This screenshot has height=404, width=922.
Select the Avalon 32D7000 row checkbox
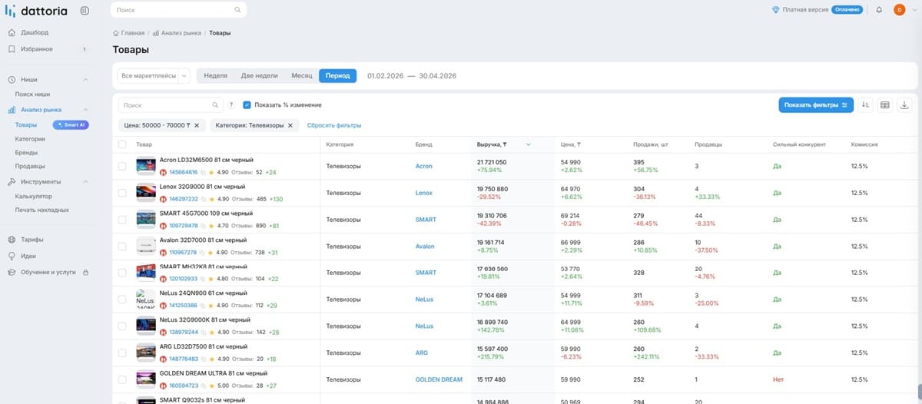pyautogui.click(x=122, y=246)
